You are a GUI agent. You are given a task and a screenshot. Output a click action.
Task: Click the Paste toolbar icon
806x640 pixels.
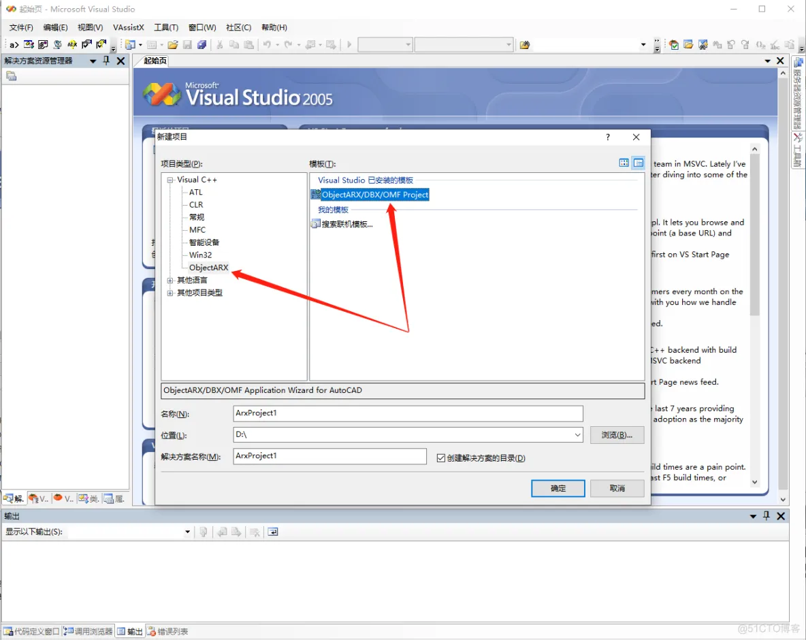pos(248,45)
